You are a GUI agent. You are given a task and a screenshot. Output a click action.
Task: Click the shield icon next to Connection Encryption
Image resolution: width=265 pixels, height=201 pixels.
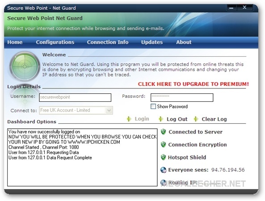(163, 145)
